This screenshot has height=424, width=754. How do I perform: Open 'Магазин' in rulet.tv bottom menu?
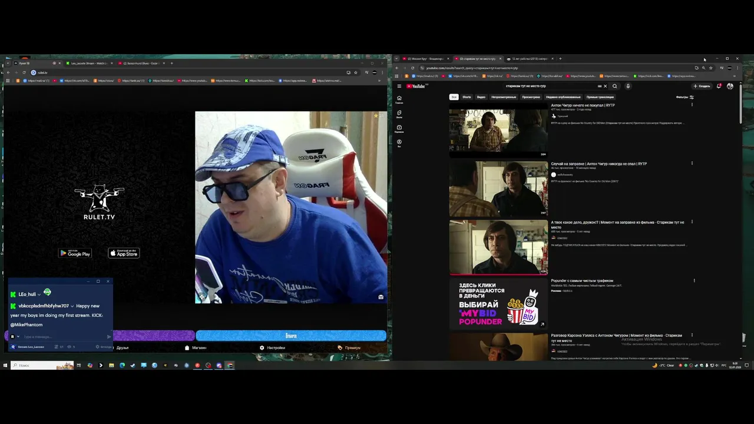point(196,348)
